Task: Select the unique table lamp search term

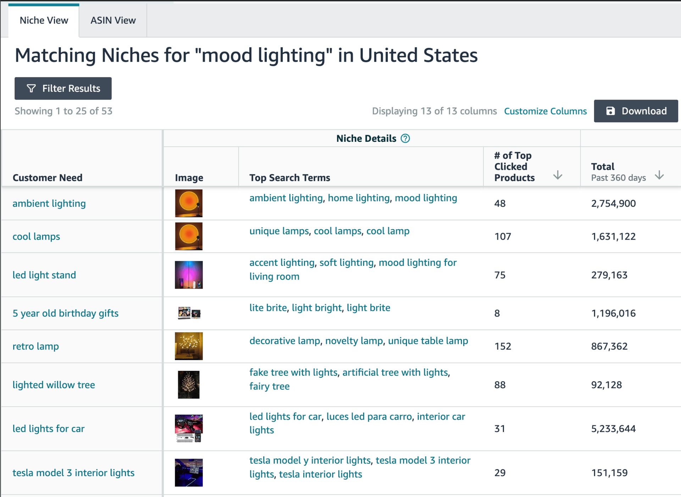Action: (428, 341)
